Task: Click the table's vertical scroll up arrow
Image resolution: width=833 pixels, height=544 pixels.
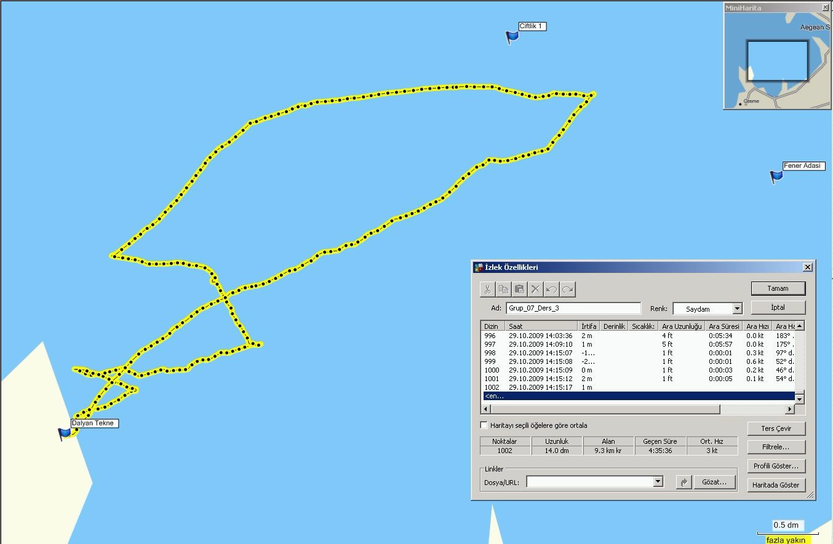Action: pos(799,326)
